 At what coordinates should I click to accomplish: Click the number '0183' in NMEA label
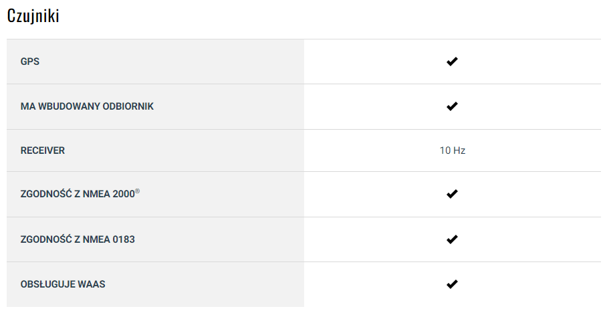click(x=122, y=239)
